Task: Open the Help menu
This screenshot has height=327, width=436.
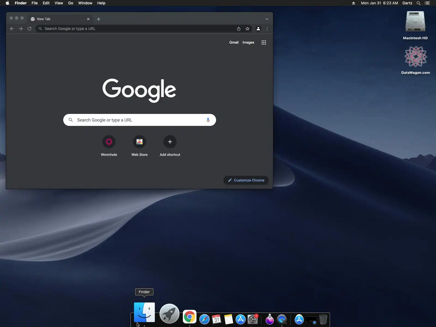Action: coord(101,3)
